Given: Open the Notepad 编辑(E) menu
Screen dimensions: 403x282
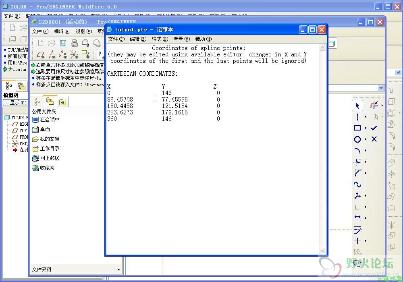Looking at the screenshot, I should click(138, 39).
